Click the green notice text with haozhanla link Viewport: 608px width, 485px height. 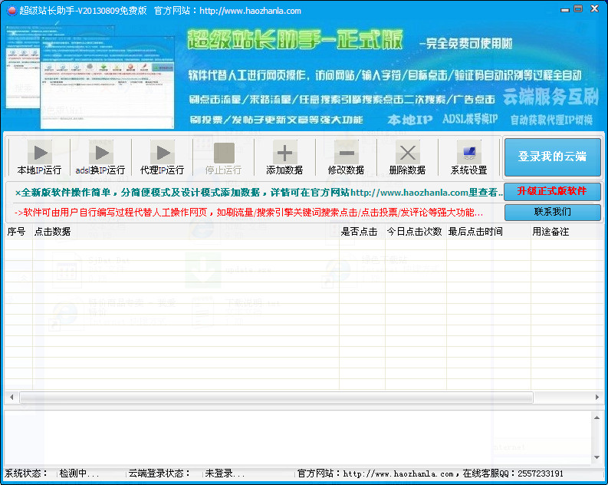(x=259, y=193)
